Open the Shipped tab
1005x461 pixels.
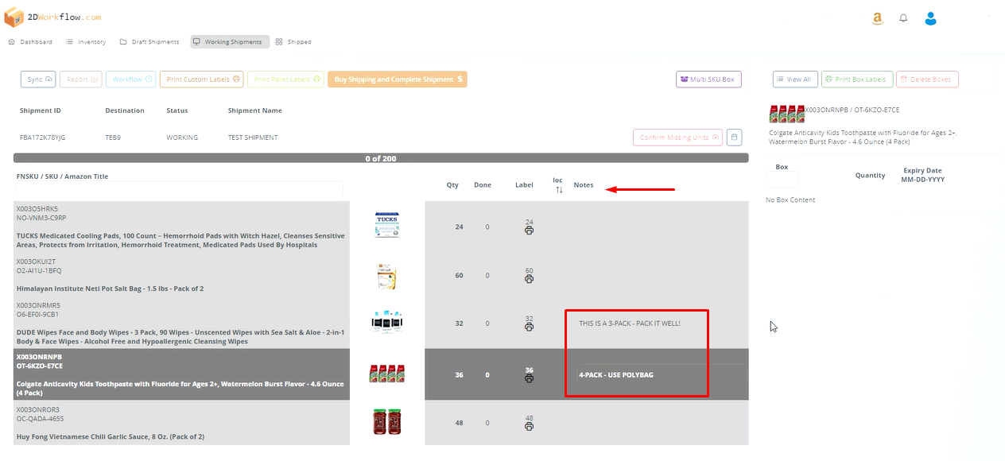pyautogui.click(x=293, y=42)
